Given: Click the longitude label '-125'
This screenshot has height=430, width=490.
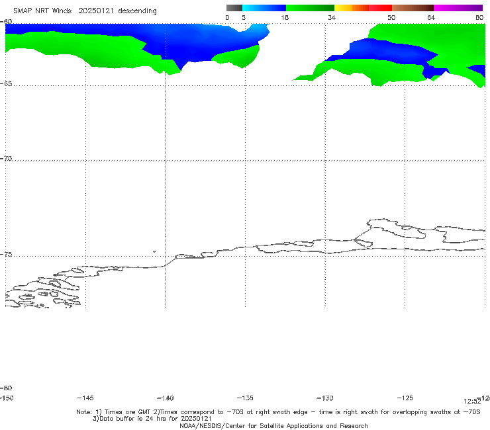Looking at the screenshot, I should (405, 398).
